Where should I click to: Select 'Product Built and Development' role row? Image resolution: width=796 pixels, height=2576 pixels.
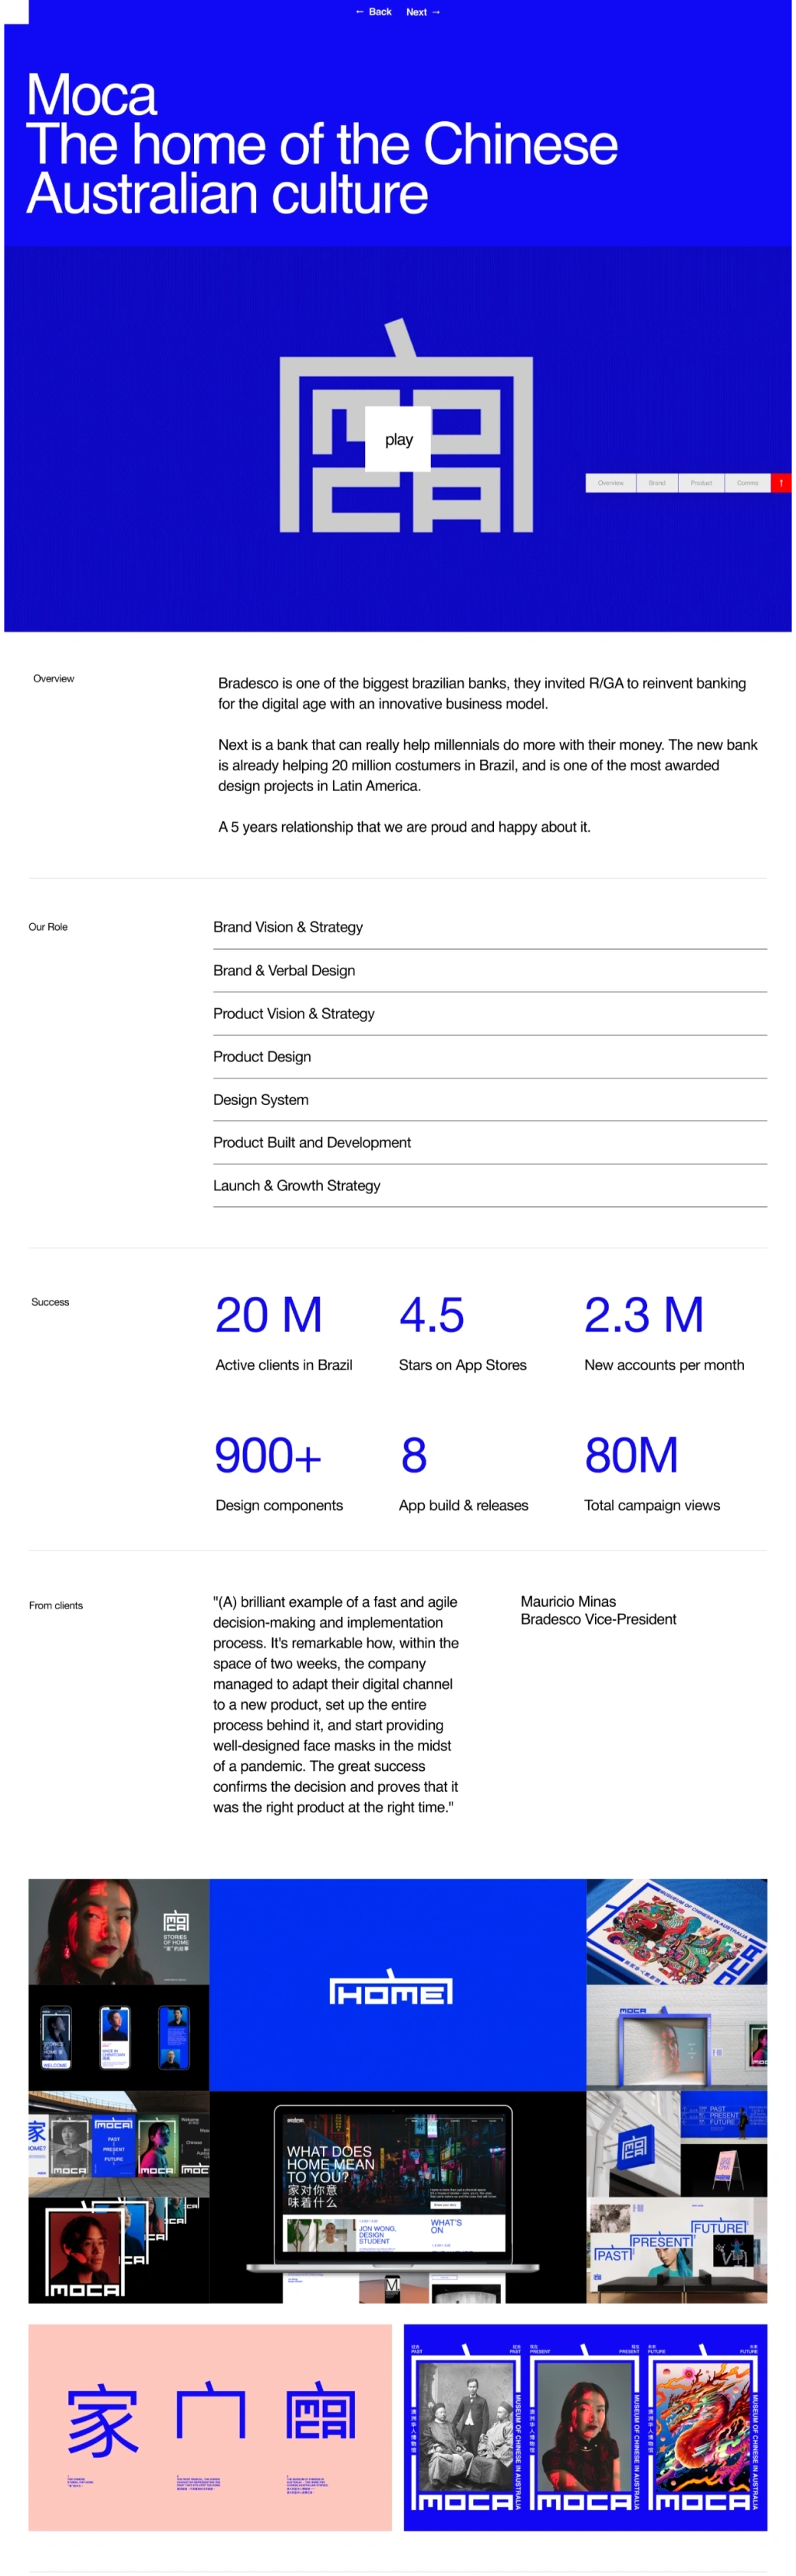point(489,1142)
